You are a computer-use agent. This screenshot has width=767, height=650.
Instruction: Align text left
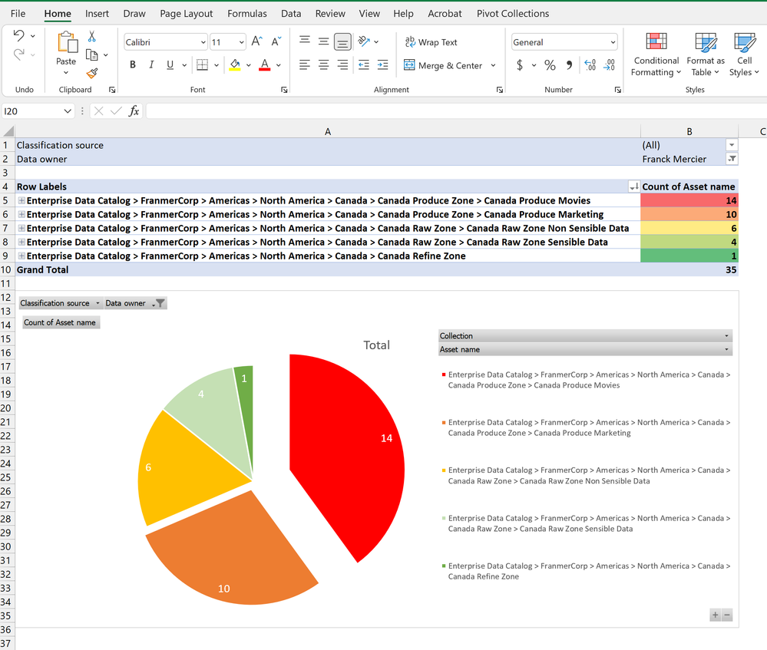point(304,64)
